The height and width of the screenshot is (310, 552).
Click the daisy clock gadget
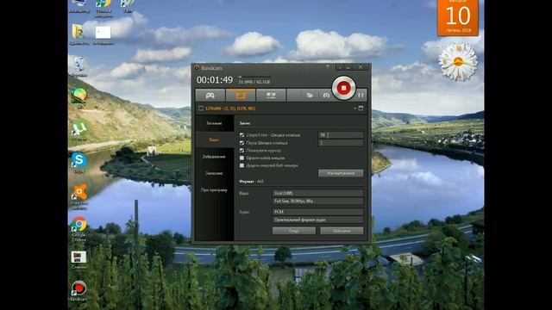(458, 62)
